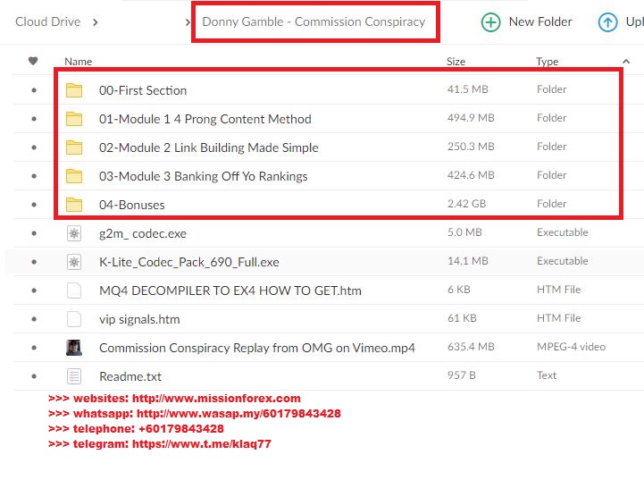Click video thumbnail of Commission Conspiracy Replay
This screenshot has height=497, width=644.
(x=74, y=348)
